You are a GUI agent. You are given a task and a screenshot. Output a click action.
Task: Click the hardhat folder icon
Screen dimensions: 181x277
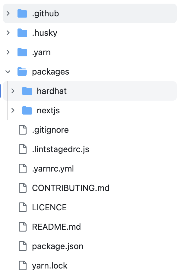27,91
